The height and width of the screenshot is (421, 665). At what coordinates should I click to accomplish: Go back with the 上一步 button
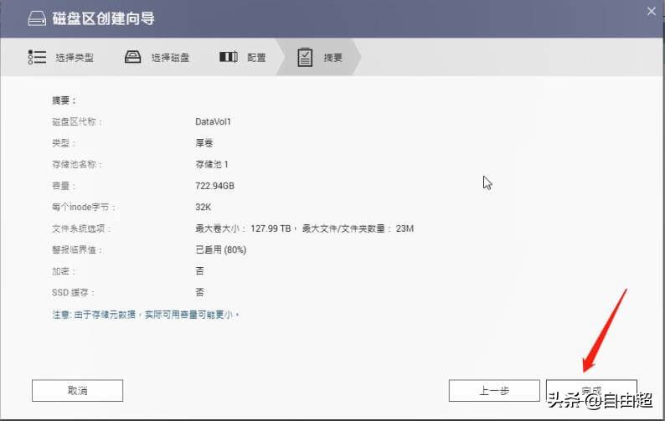(494, 390)
